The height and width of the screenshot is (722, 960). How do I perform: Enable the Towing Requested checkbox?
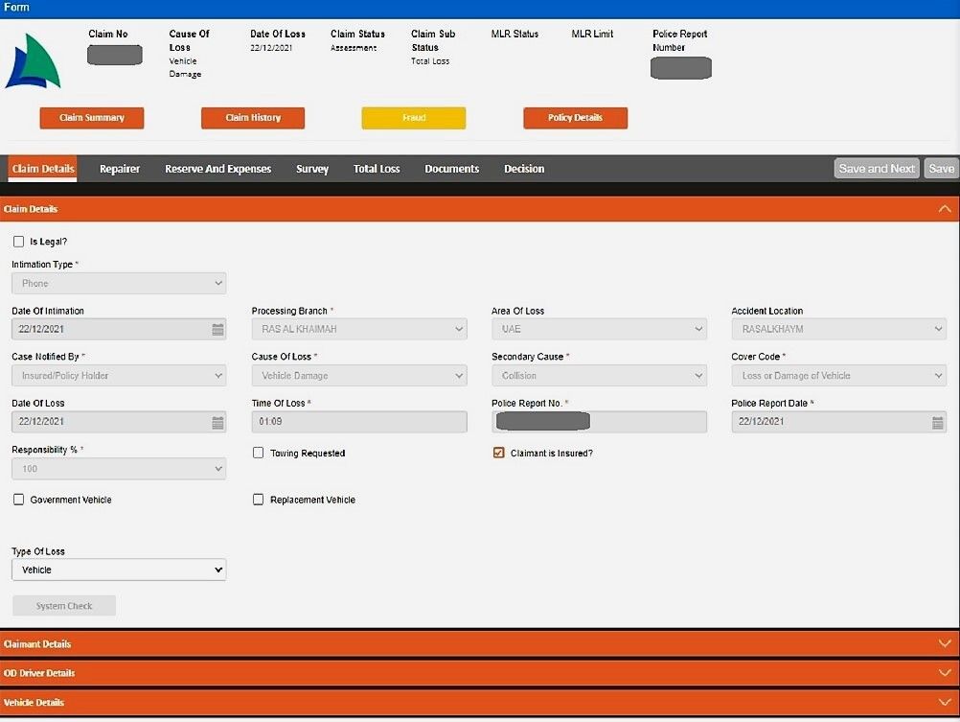(x=259, y=453)
